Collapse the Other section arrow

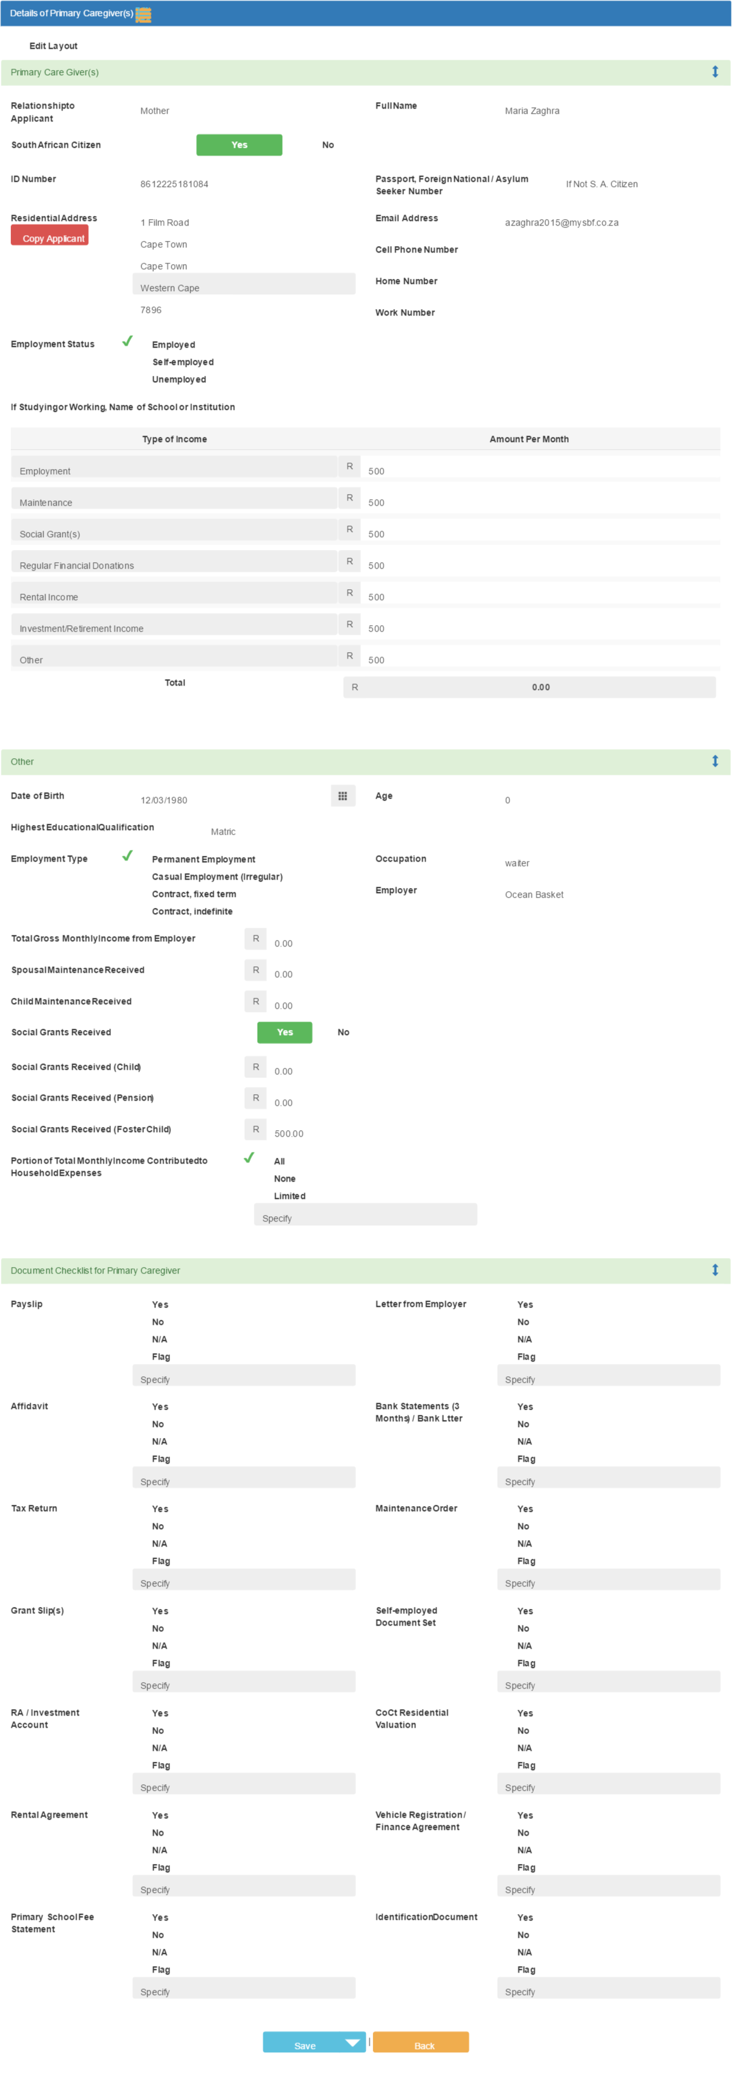[715, 761]
